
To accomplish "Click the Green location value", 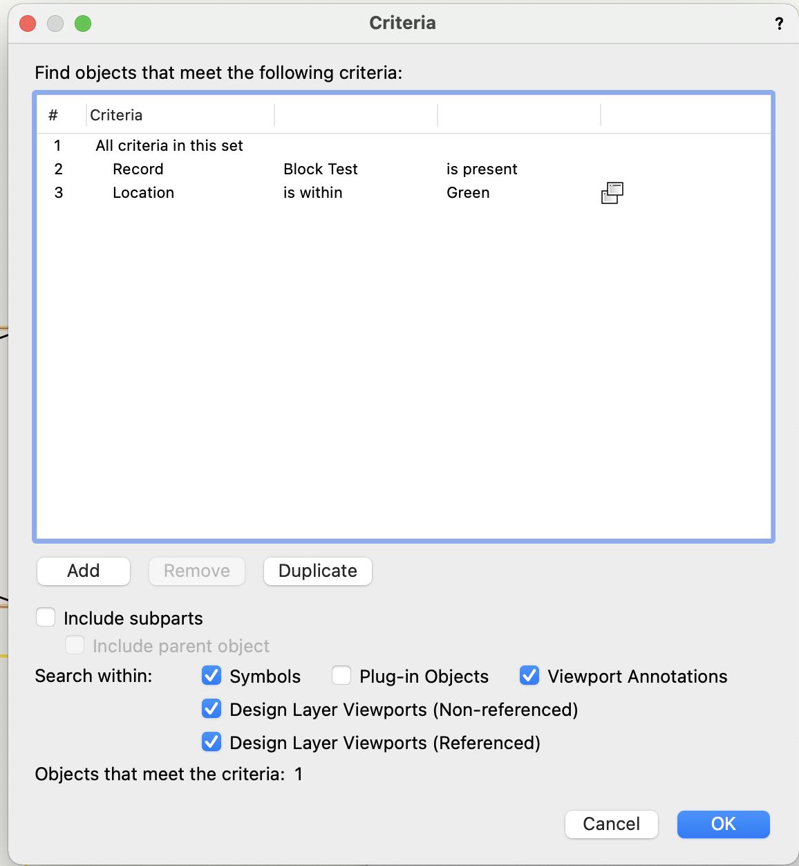I will [468, 193].
